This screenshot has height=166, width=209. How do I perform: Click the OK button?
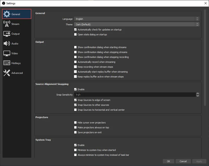click(x=169, y=161)
